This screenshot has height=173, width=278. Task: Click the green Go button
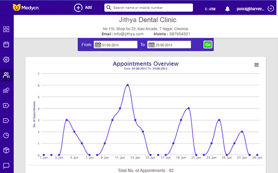[208, 44]
